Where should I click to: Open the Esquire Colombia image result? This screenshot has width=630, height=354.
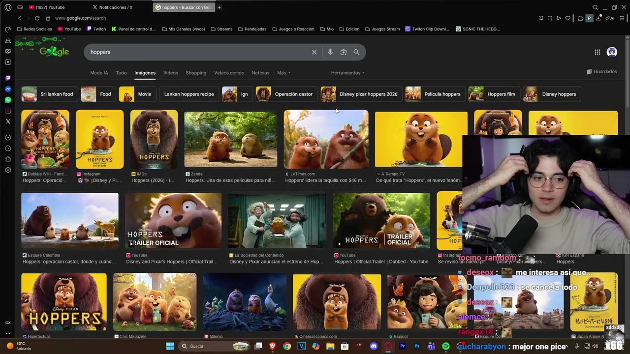pos(70,221)
